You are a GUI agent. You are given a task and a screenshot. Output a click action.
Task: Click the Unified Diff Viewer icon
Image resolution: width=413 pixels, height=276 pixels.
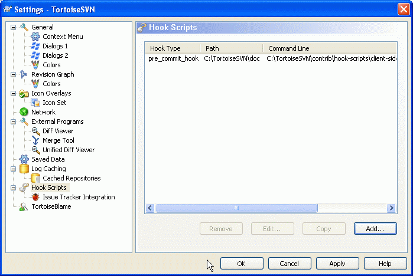click(35, 150)
